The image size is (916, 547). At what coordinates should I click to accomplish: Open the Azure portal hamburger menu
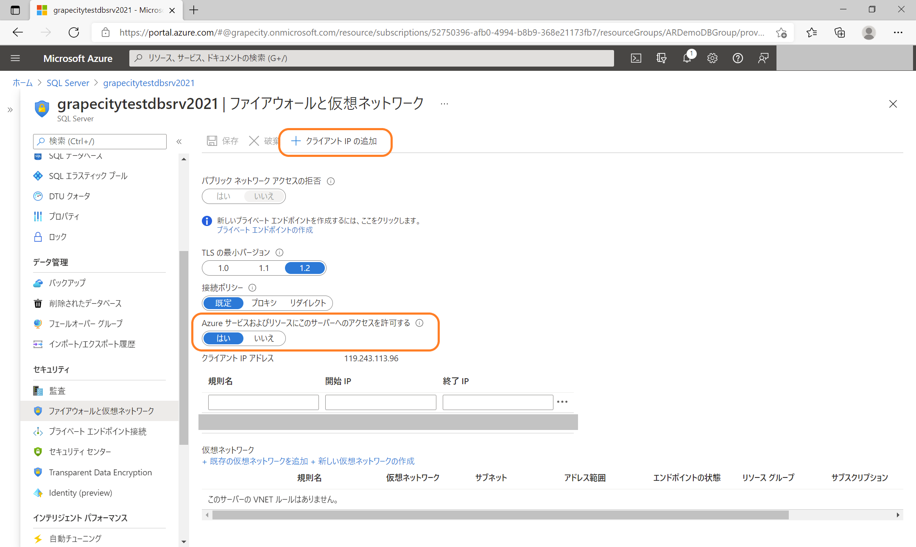pyautogui.click(x=15, y=58)
